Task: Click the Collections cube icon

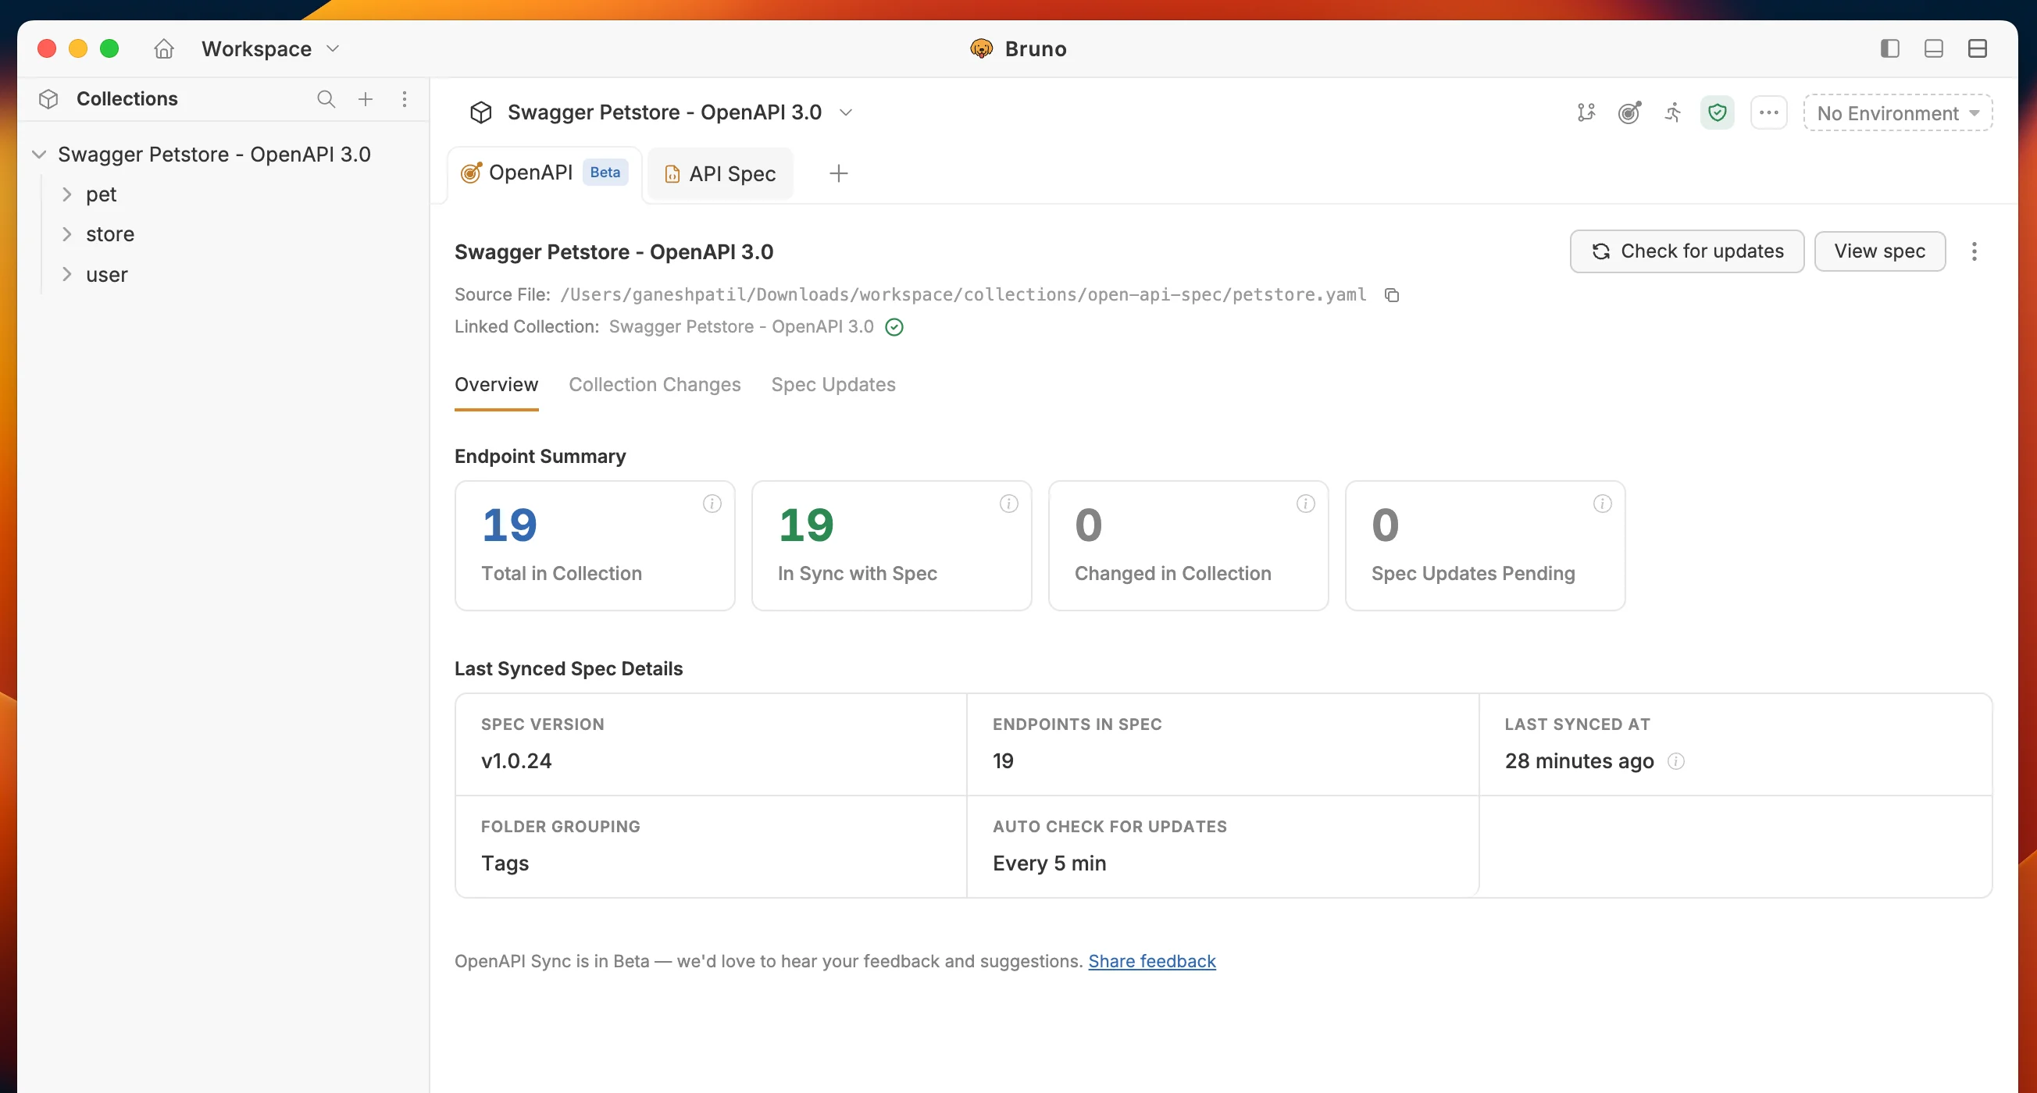Action: pyautogui.click(x=48, y=99)
